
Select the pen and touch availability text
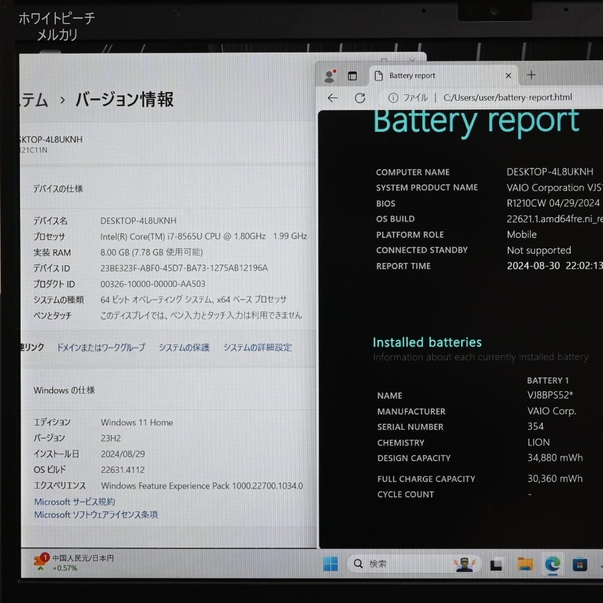[201, 315]
